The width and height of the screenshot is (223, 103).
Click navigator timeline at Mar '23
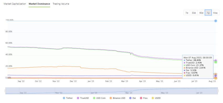(x=129, y=93)
